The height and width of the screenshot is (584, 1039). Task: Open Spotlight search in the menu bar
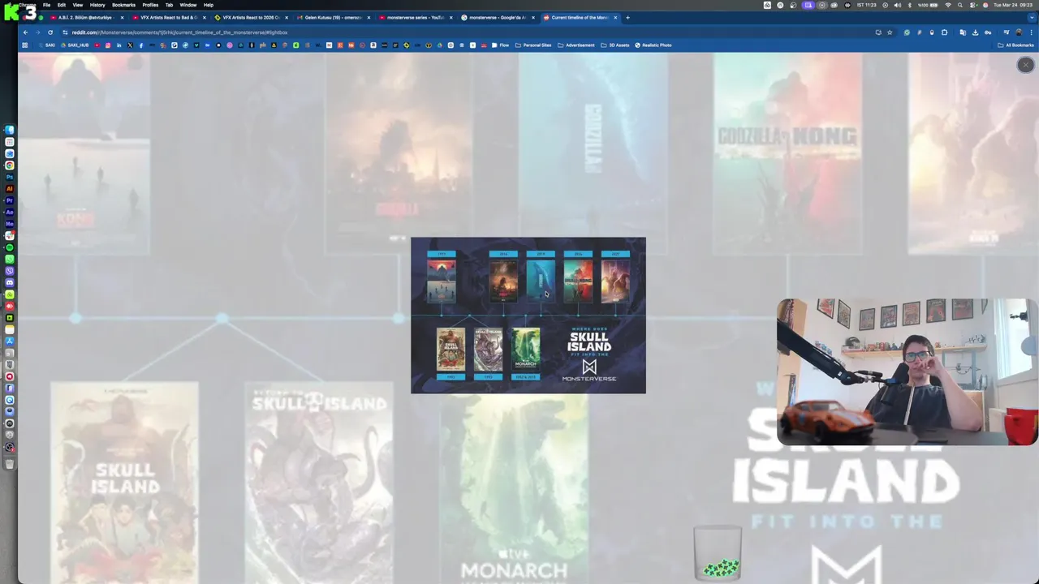click(x=959, y=5)
